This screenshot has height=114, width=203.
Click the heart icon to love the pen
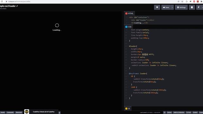[157, 7]
